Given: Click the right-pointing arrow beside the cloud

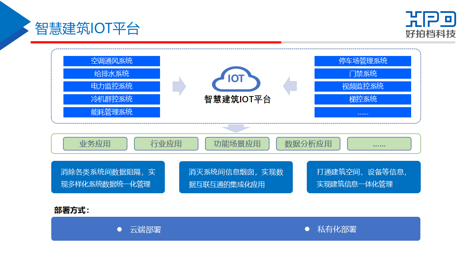Looking at the screenshot, I should pos(179,86).
